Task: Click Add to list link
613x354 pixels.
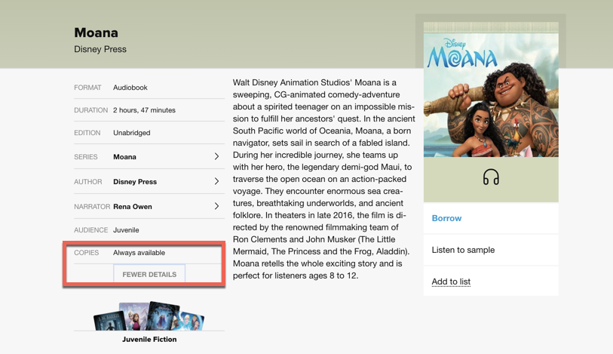Action: pos(451,282)
